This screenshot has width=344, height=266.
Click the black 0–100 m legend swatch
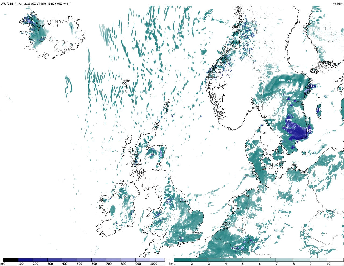(x=11, y=260)
